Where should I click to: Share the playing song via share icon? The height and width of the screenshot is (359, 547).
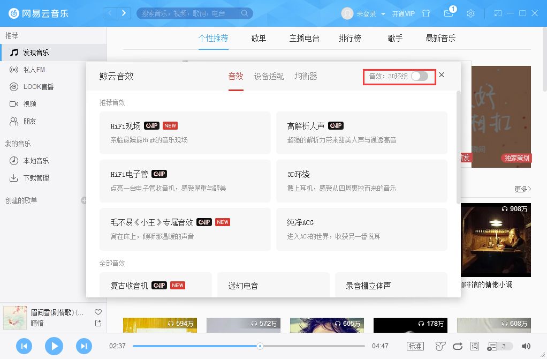pos(98,323)
